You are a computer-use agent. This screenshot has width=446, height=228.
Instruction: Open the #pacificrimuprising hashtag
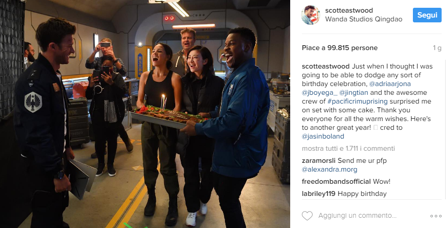point(357,102)
